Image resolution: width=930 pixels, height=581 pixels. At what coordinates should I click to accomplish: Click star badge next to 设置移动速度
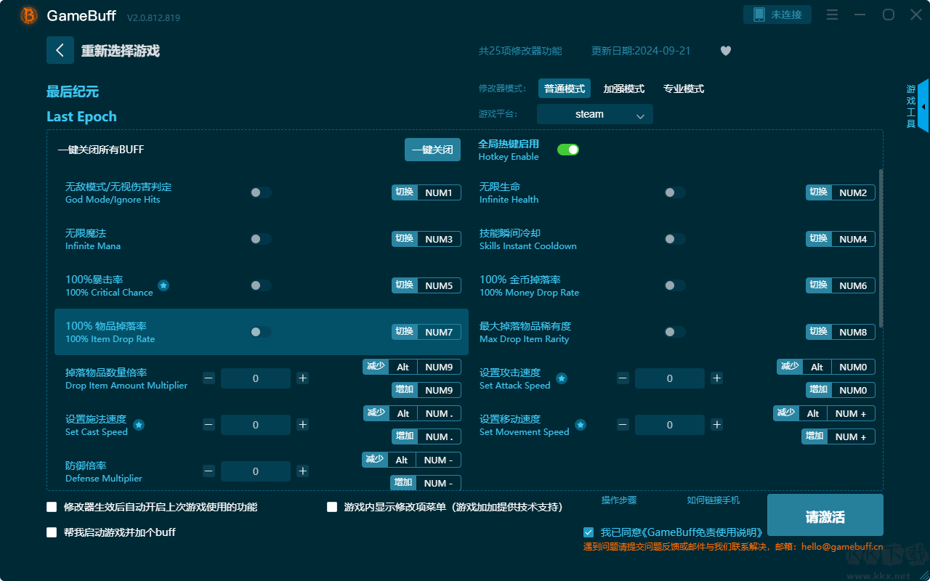(581, 425)
